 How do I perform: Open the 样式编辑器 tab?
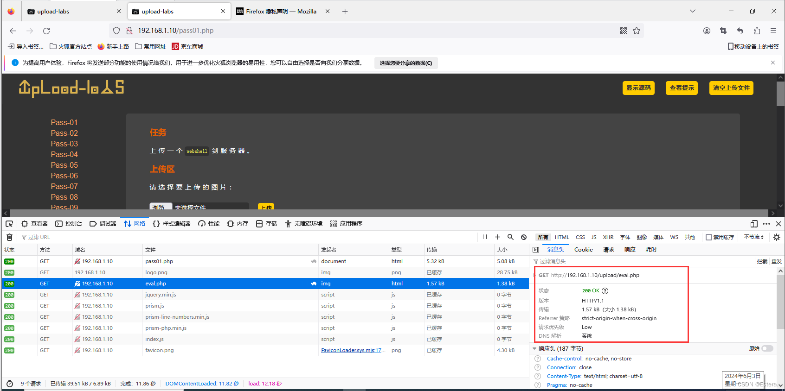(172, 224)
